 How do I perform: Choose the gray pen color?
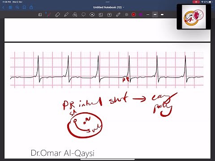[x=126, y=15]
